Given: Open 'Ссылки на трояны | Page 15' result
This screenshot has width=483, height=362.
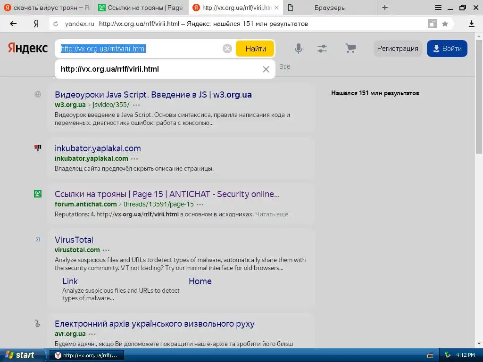Looking at the screenshot, I should [167, 194].
